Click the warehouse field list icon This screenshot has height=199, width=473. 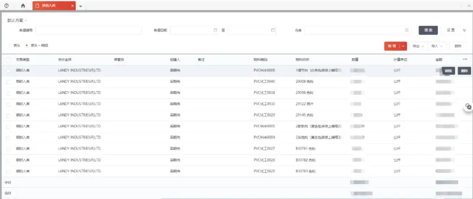pos(406,30)
